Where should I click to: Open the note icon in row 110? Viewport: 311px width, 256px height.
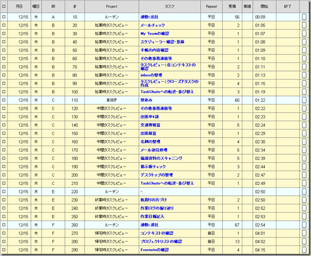click(304, 100)
